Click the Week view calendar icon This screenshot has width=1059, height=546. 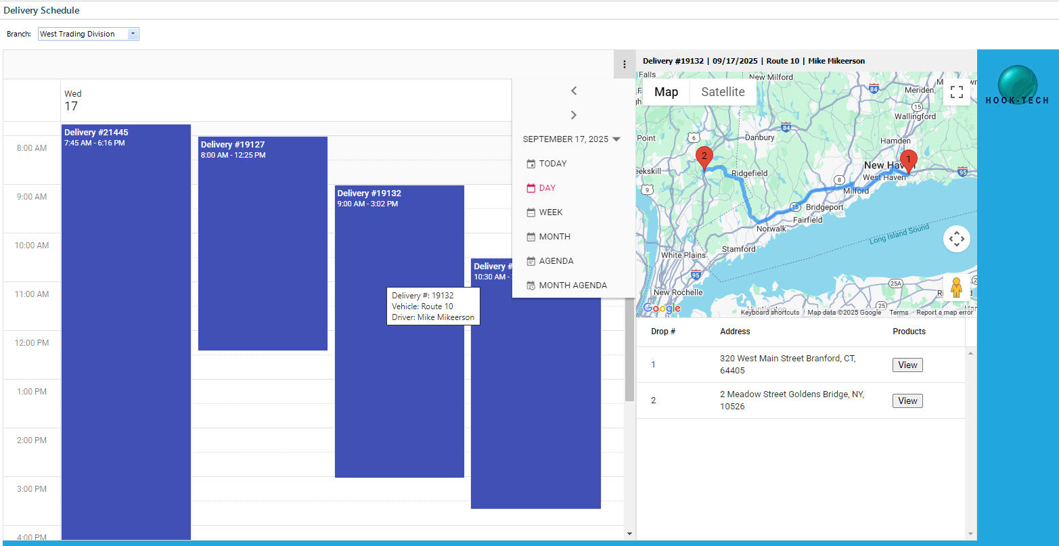[x=531, y=212]
